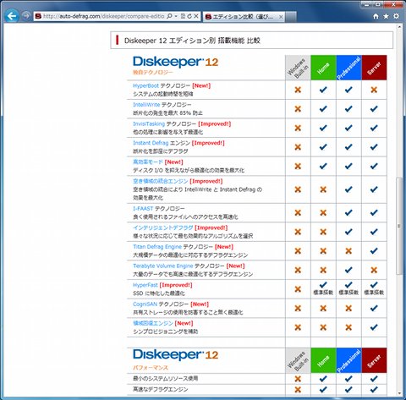This screenshot has height=400, width=406.
Task: Go to the browser Home page icon
Action: tap(376, 16)
